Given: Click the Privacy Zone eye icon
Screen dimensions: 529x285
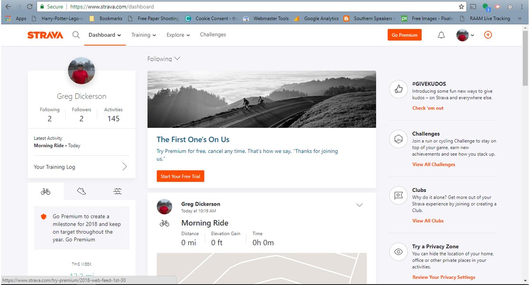Looking at the screenshot, I should 398,252.
